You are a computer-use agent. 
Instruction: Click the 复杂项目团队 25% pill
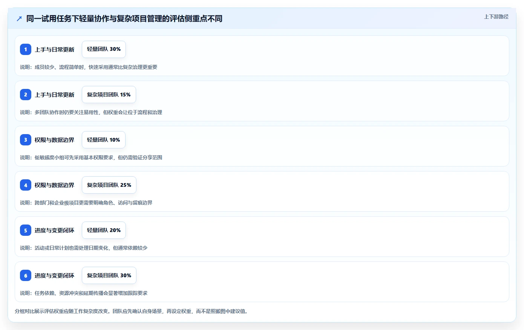click(x=109, y=185)
